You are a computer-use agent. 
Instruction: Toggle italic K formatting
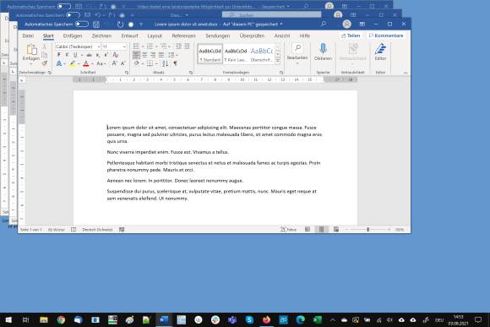pyautogui.click(x=67, y=55)
